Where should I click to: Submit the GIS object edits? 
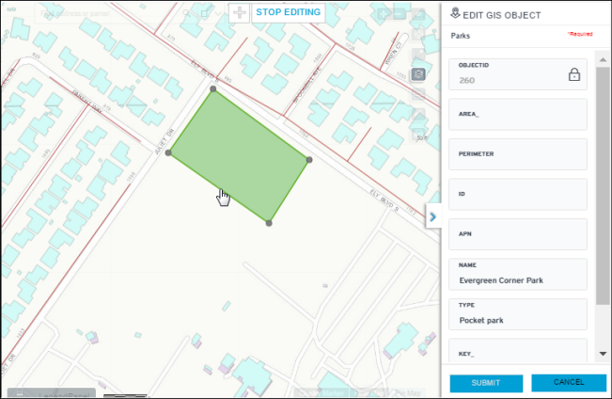[486, 383]
